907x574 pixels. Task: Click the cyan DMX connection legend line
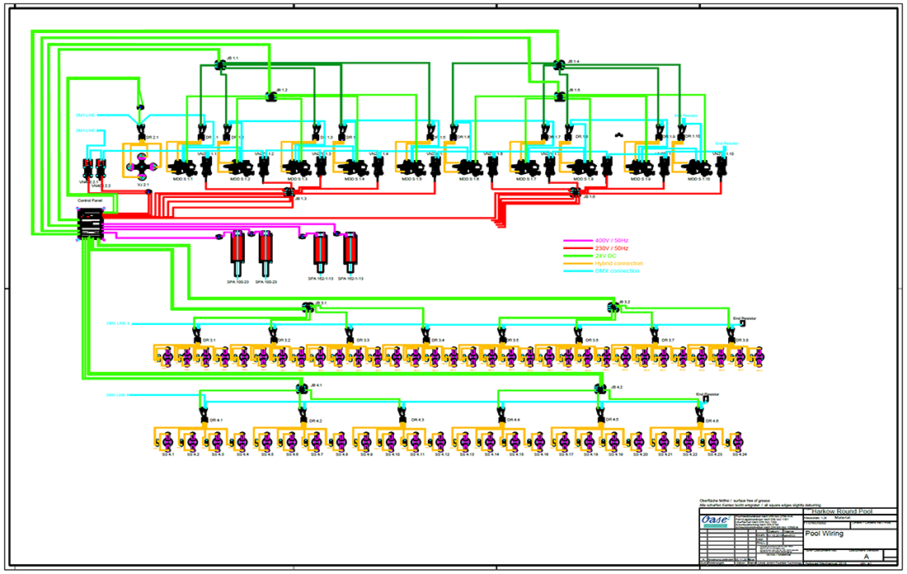575,271
